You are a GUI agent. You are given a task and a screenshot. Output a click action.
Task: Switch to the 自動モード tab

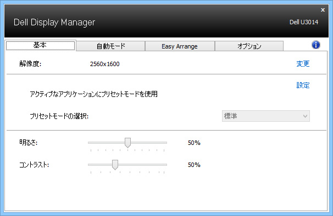[x=110, y=46]
